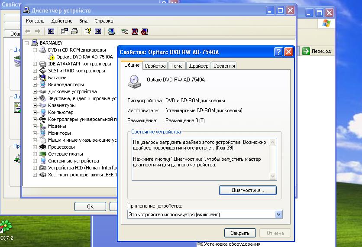
Task: Select the Компьютер category
Action: click(61, 112)
